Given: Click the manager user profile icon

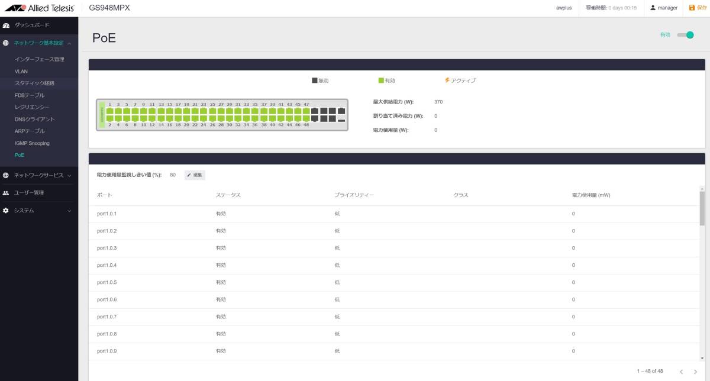Looking at the screenshot, I should (x=653, y=8).
